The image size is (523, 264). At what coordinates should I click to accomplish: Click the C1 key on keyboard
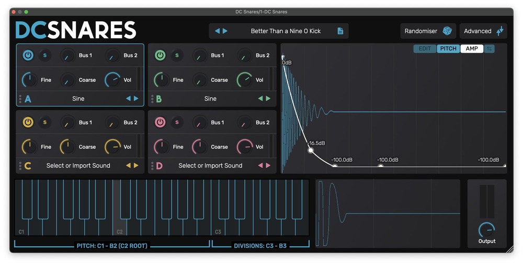pyautogui.click(x=21, y=228)
